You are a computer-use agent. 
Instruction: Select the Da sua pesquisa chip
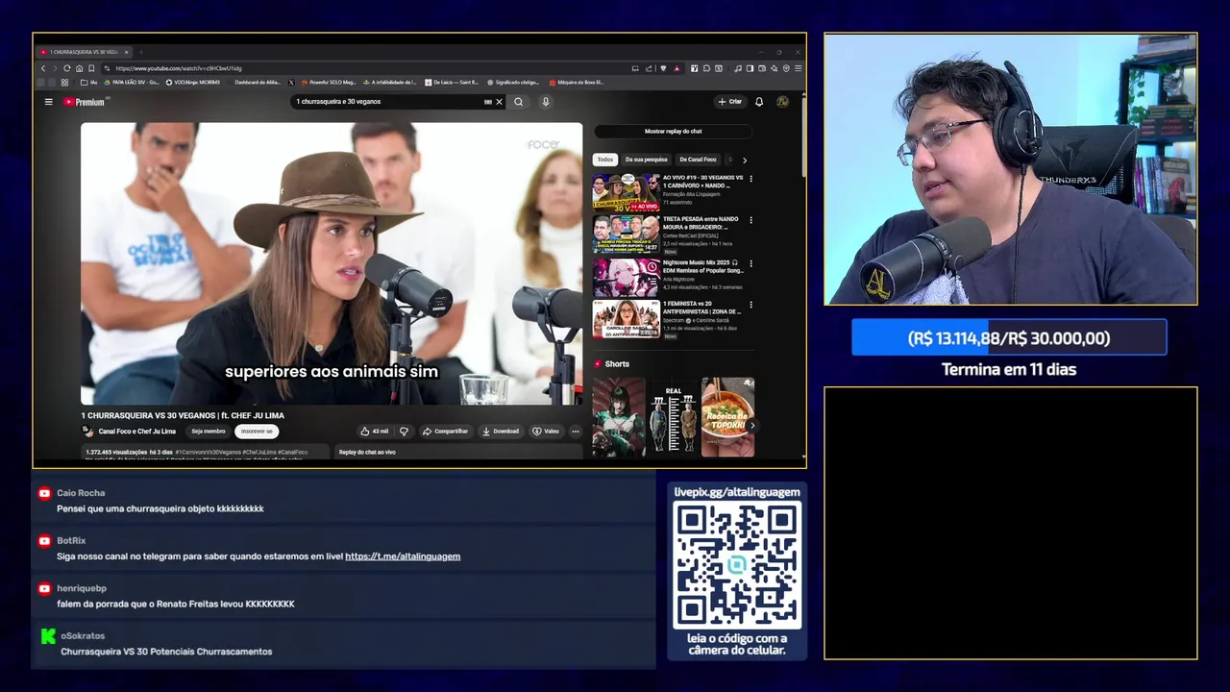point(646,160)
